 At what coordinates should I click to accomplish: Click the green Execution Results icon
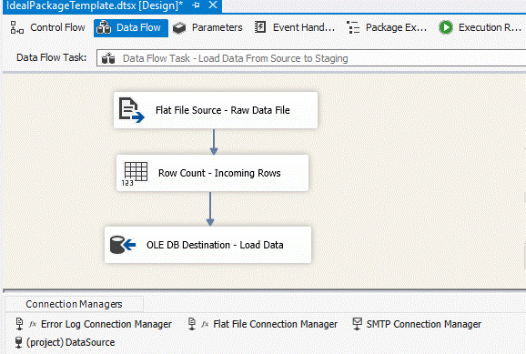446,27
